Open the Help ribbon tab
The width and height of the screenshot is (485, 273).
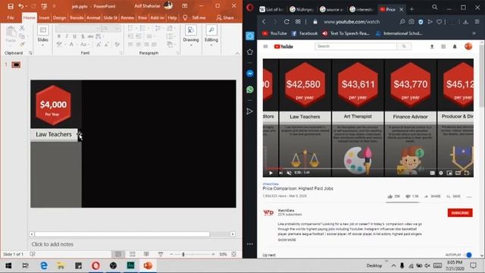pos(172,17)
